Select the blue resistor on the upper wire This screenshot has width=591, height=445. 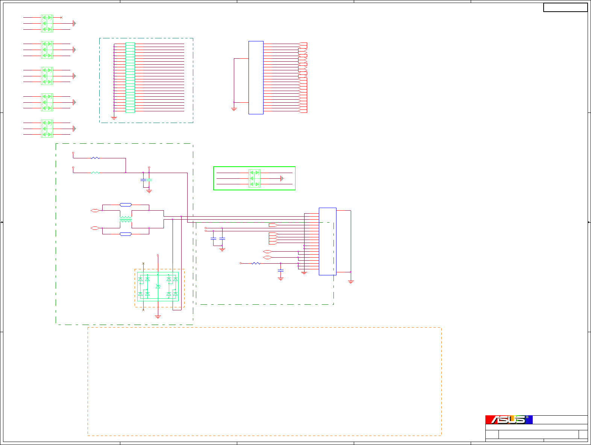[x=95, y=158]
